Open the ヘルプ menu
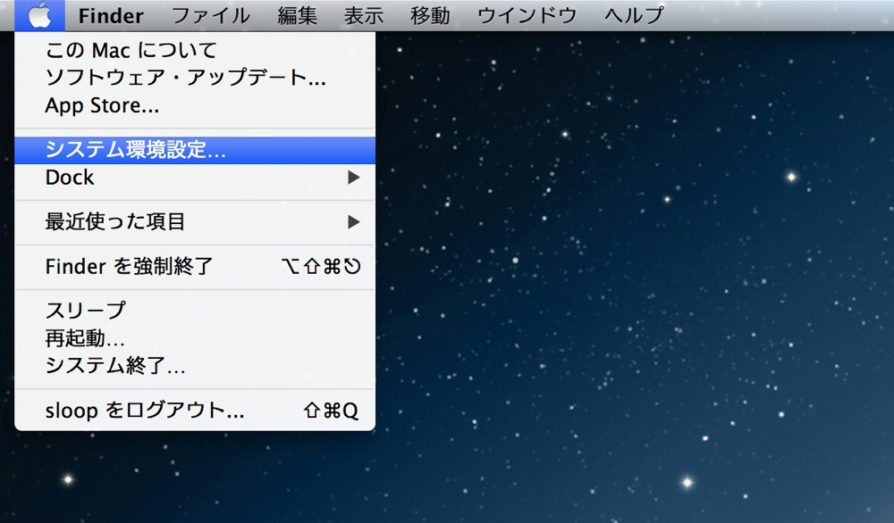Screen dimensions: 894x523 click(634, 16)
